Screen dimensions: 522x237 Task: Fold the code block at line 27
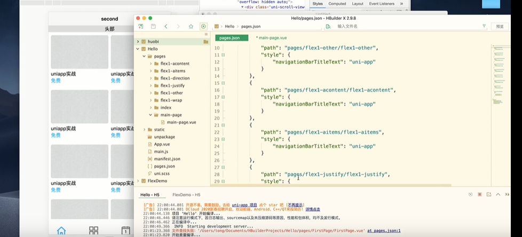(223, 168)
